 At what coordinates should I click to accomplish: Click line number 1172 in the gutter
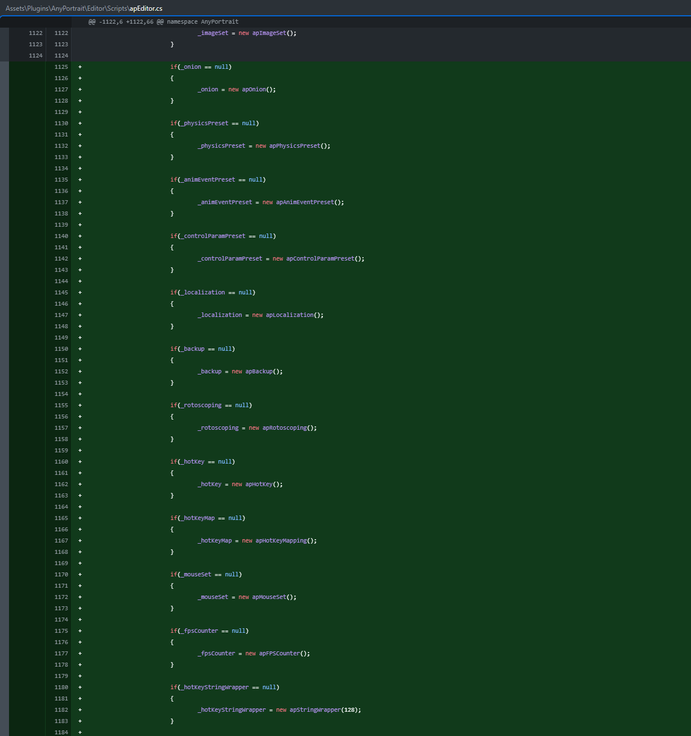61,597
